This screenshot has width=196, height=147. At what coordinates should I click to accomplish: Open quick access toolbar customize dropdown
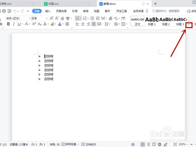28,11
